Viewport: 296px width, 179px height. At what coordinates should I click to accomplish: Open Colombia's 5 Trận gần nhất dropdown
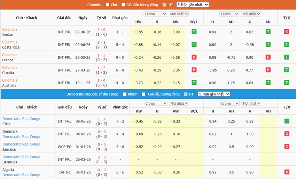point(193,5)
